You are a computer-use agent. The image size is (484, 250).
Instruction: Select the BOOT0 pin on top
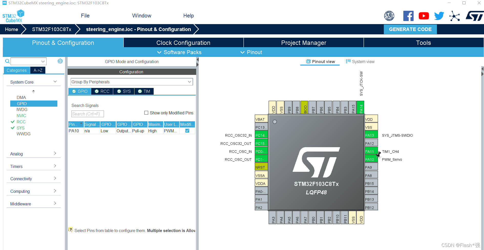click(x=304, y=107)
